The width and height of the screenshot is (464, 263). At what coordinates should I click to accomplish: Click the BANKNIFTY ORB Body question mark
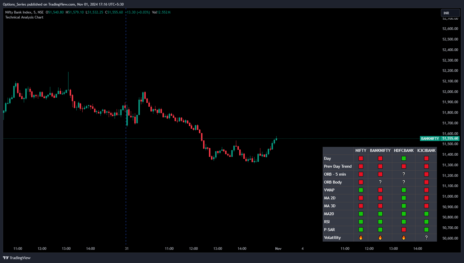click(380, 182)
